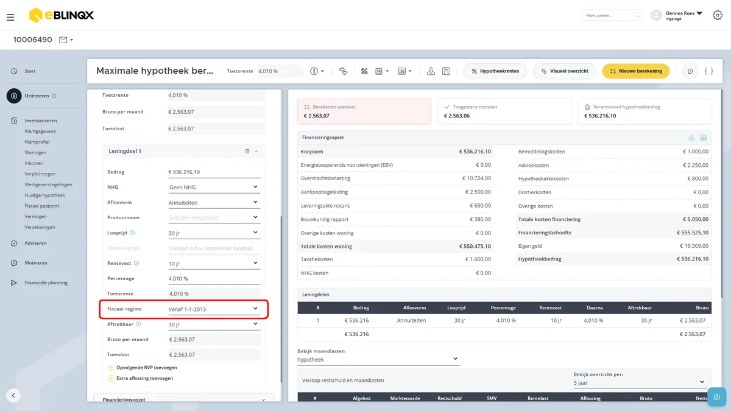This screenshot has width=731, height=411.
Task: Click the round chat bubble icon
Action: (691, 71)
